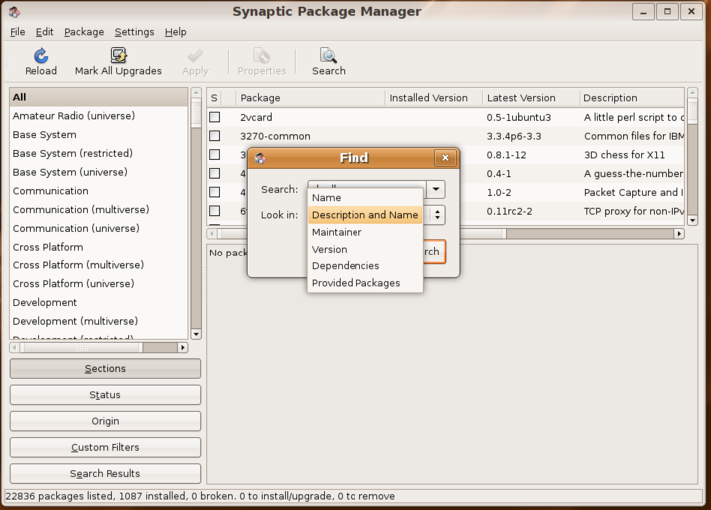
Task: Select the Base System section
Action: click(99, 135)
